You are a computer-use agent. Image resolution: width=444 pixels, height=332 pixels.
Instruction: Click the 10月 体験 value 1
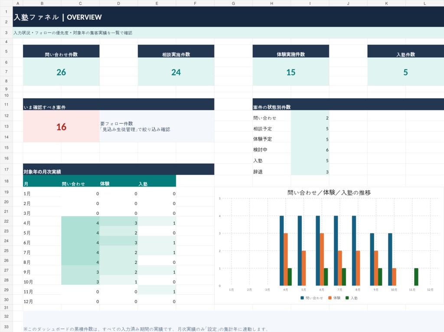[136, 282]
